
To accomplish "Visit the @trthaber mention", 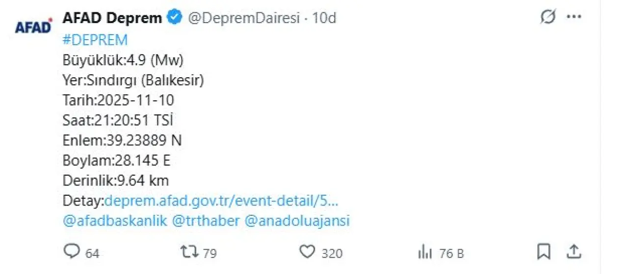I will [x=207, y=221].
